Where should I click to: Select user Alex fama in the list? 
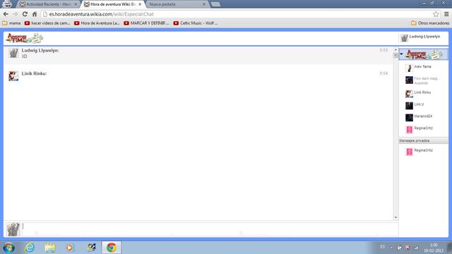423,68
